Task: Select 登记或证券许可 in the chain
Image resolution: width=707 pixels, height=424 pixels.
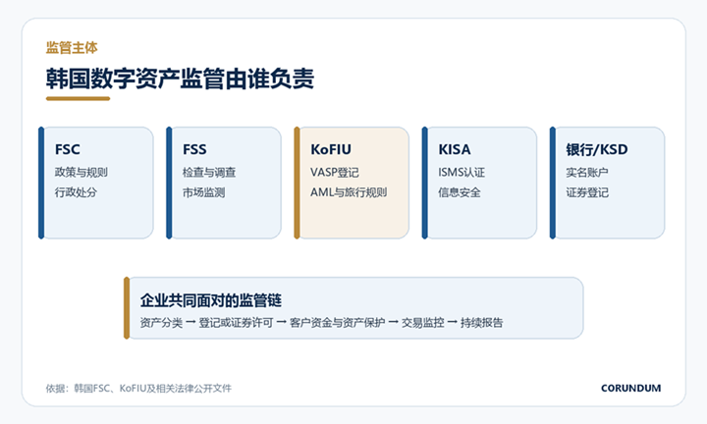Action: pyautogui.click(x=236, y=323)
